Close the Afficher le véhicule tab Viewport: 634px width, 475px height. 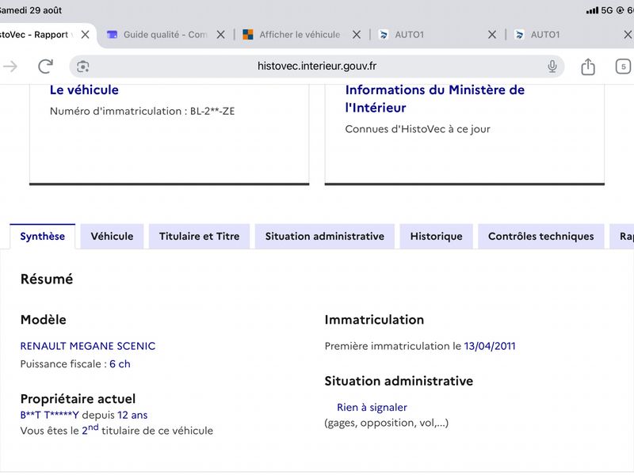(356, 35)
